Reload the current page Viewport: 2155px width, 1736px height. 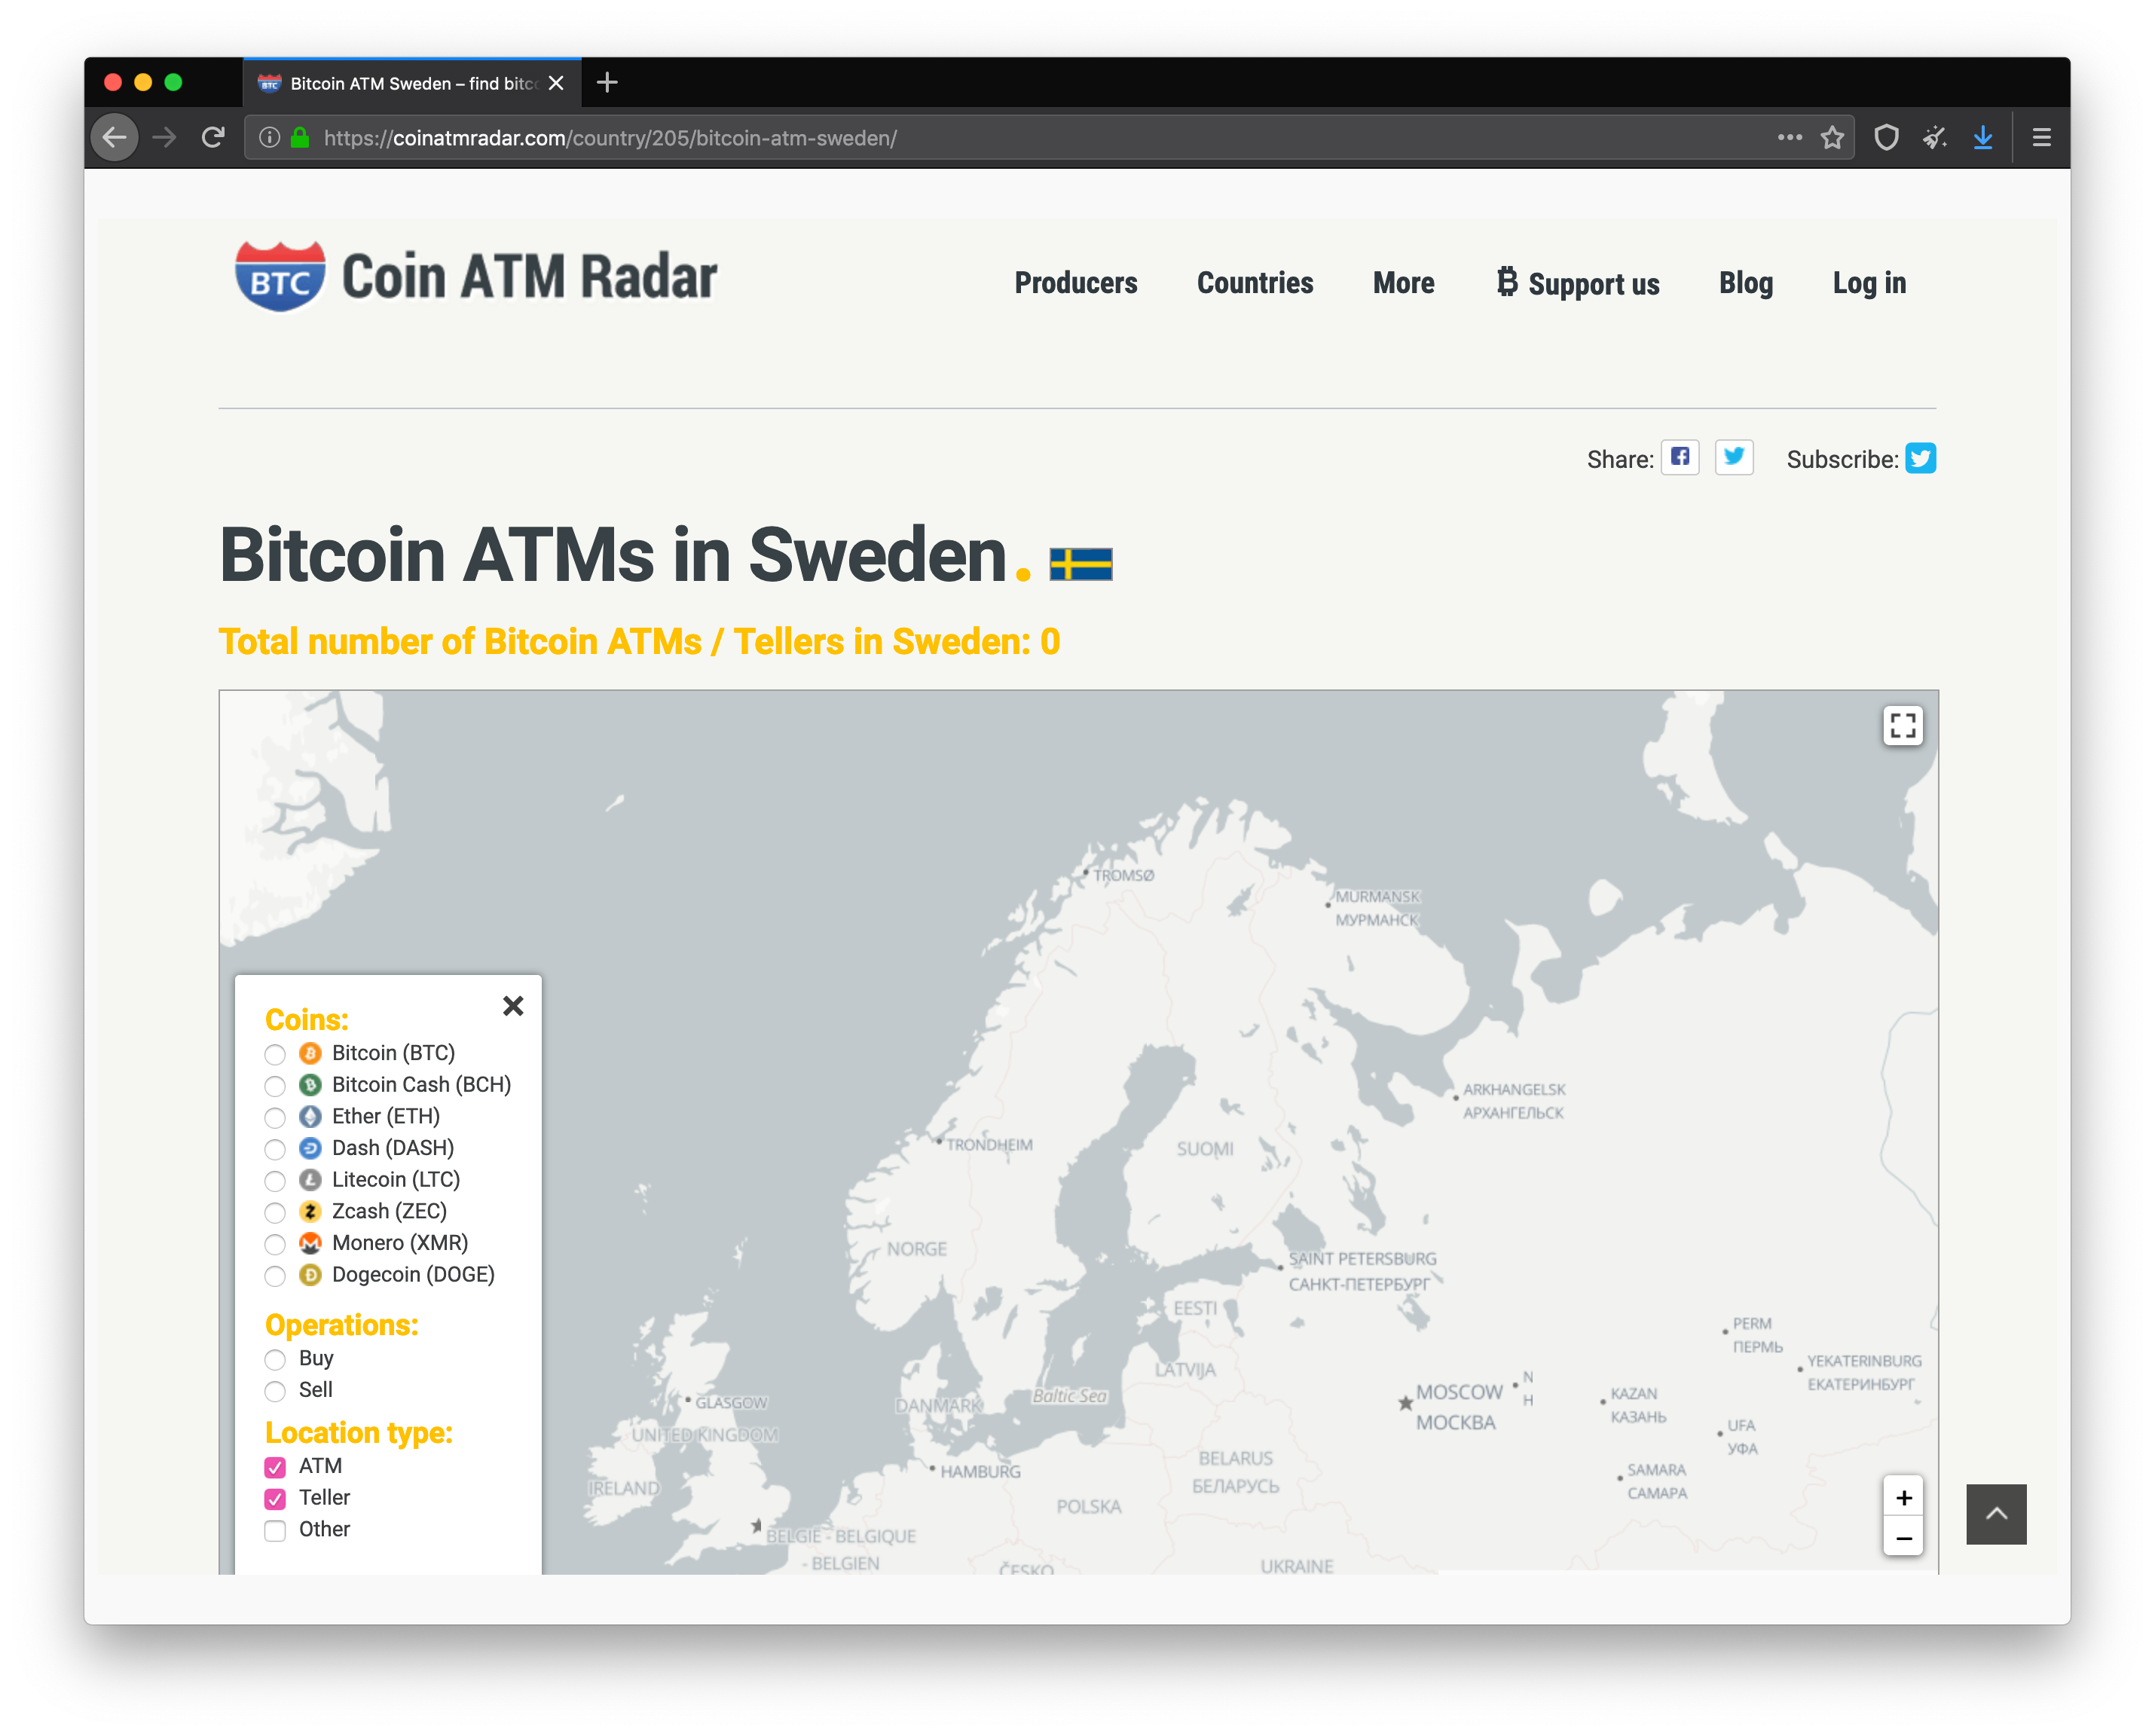212,137
